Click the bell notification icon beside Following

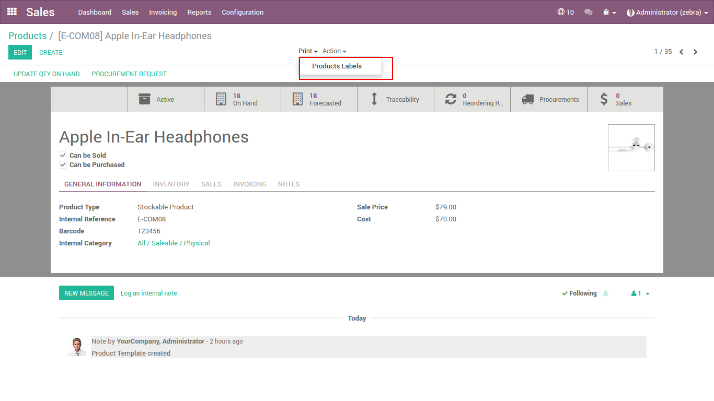pos(605,293)
